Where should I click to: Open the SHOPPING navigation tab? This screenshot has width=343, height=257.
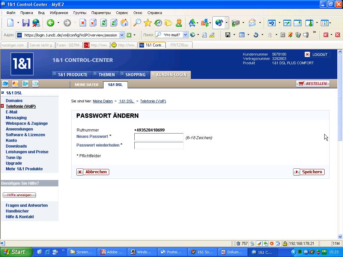(x=135, y=75)
